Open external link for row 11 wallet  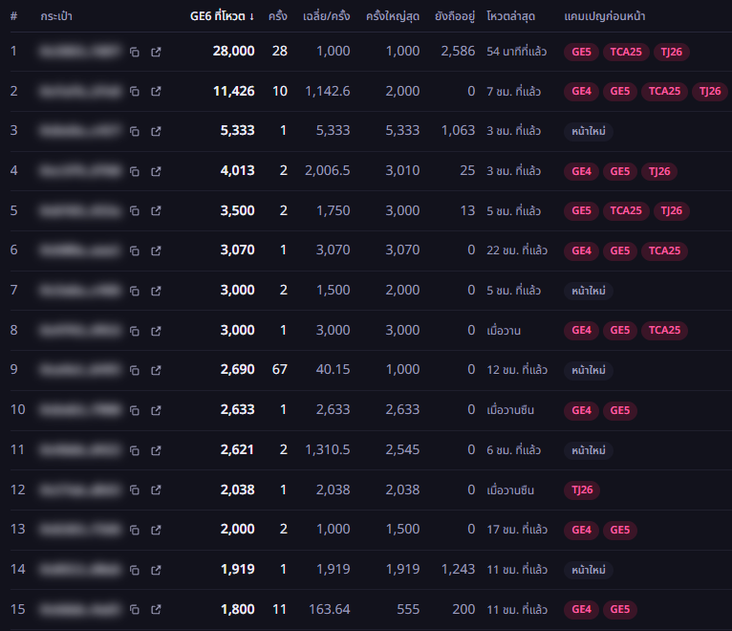[x=156, y=449]
